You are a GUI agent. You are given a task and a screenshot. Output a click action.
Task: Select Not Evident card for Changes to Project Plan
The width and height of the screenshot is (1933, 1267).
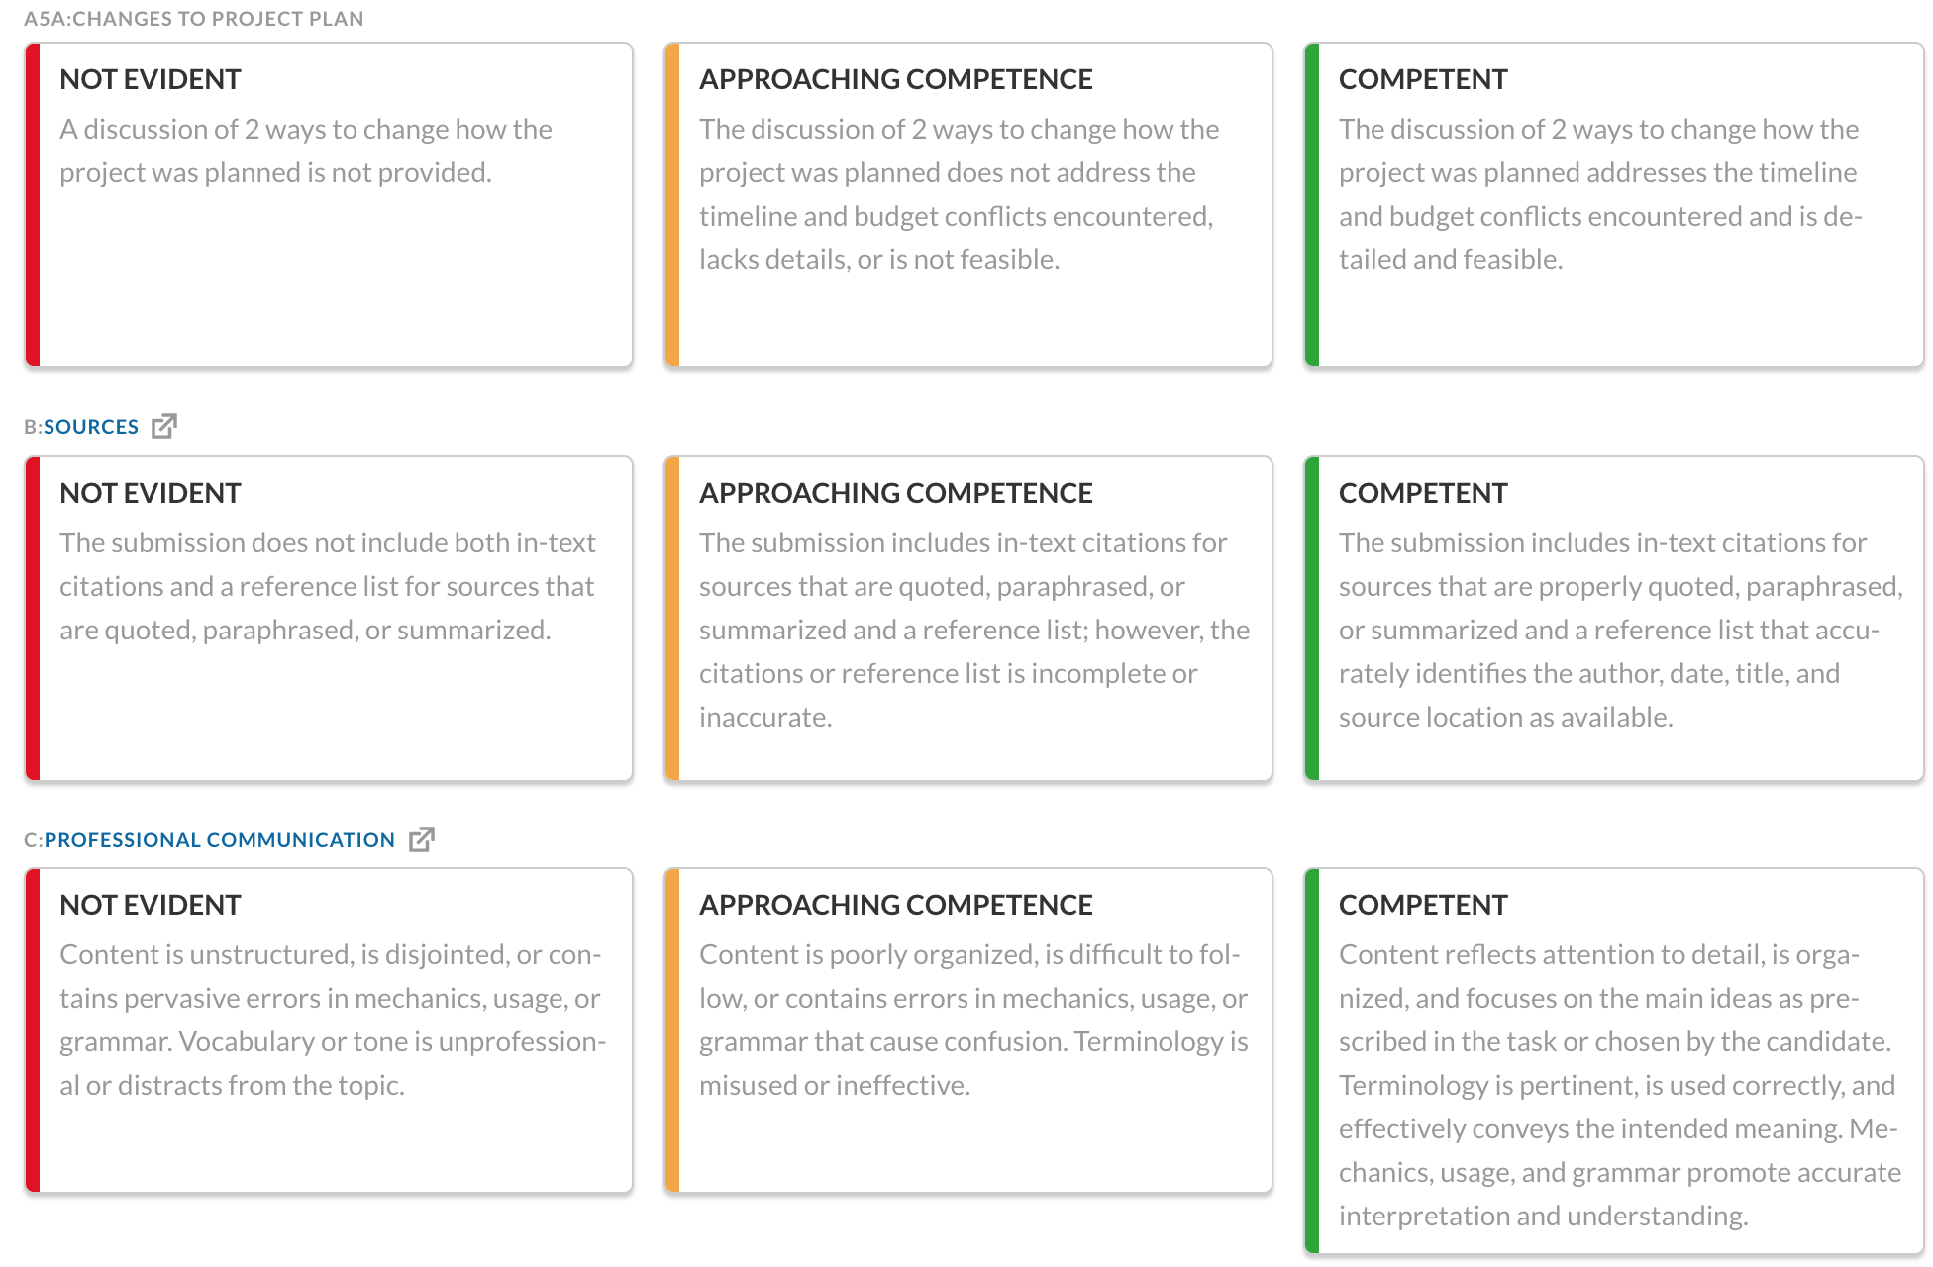click(329, 205)
